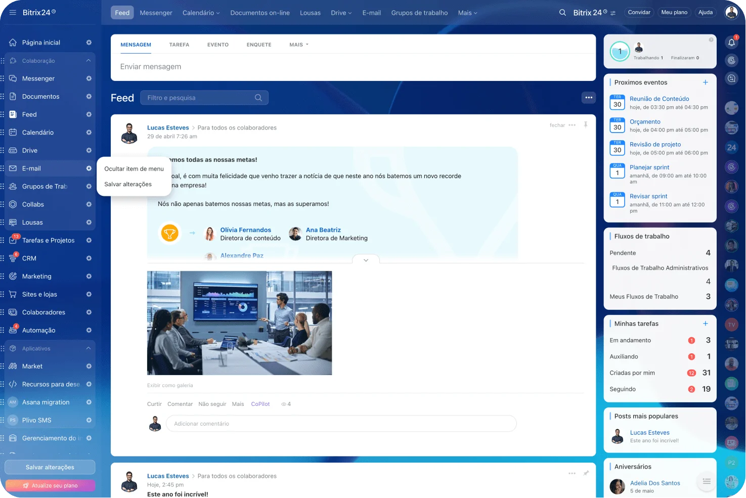Click the Filtro e pesquisa search field
This screenshot has width=746, height=498.
200,98
